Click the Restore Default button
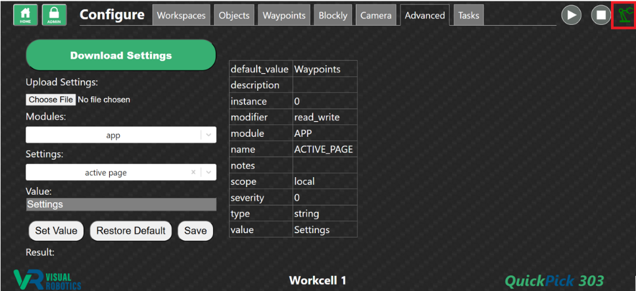 click(131, 230)
